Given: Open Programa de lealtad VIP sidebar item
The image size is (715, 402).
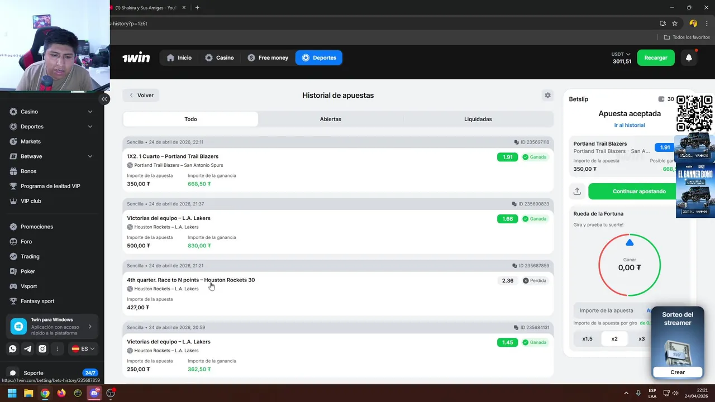Looking at the screenshot, I should tap(51, 186).
